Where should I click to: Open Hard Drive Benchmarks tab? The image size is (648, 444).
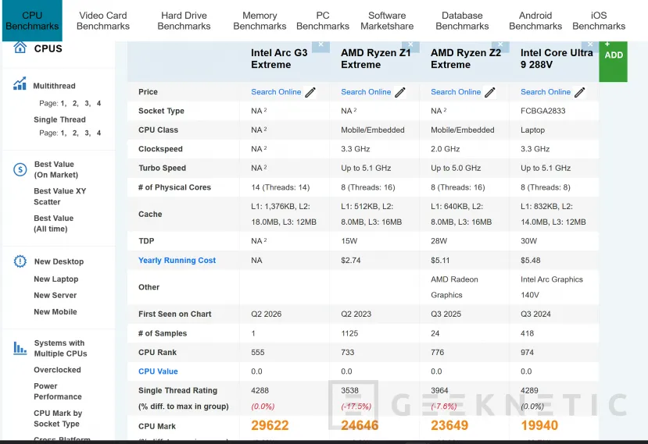coord(184,20)
